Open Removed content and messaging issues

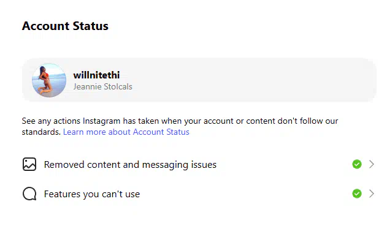click(x=130, y=164)
